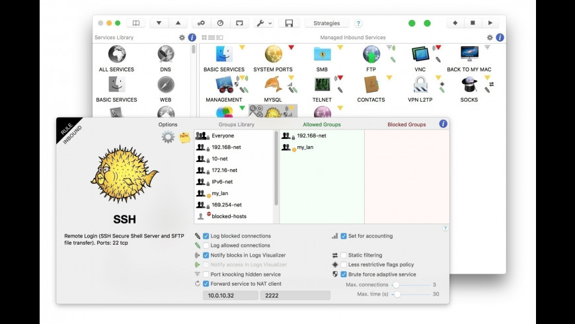Screen dimensions: 575x324
Task: Toggle Brute force adaptive service checkbox
Action: pos(344,274)
